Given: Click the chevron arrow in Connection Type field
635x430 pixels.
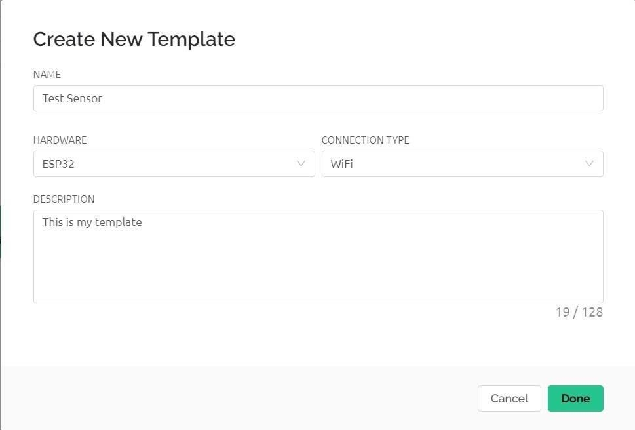Looking at the screenshot, I should pos(590,164).
